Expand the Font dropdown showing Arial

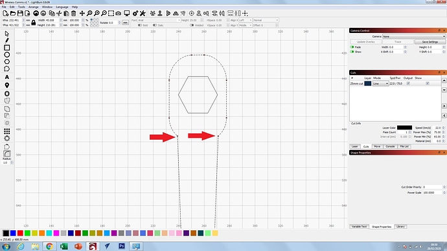159,20
